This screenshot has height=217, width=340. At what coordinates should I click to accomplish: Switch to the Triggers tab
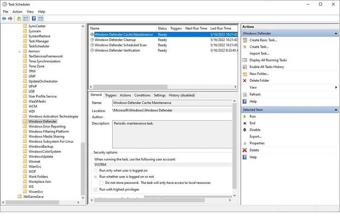[111, 95]
